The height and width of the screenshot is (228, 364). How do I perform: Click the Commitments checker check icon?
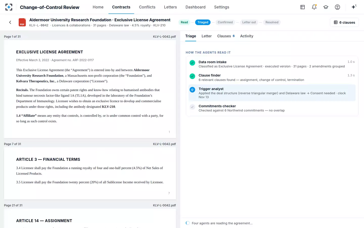tap(192, 107)
